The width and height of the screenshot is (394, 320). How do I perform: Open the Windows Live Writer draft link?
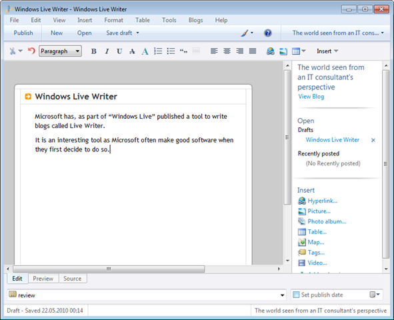333,139
